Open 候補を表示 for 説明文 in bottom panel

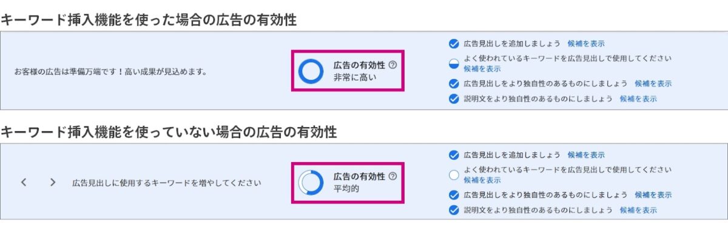[x=638, y=210]
